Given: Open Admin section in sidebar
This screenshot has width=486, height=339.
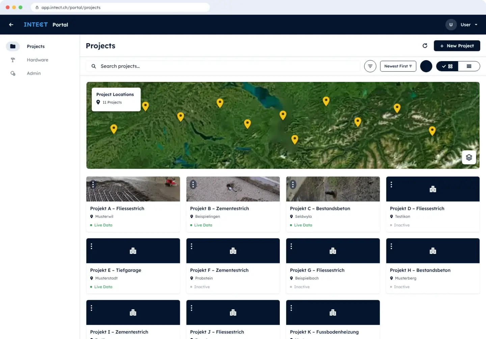Looking at the screenshot, I should [x=34, y=73].
